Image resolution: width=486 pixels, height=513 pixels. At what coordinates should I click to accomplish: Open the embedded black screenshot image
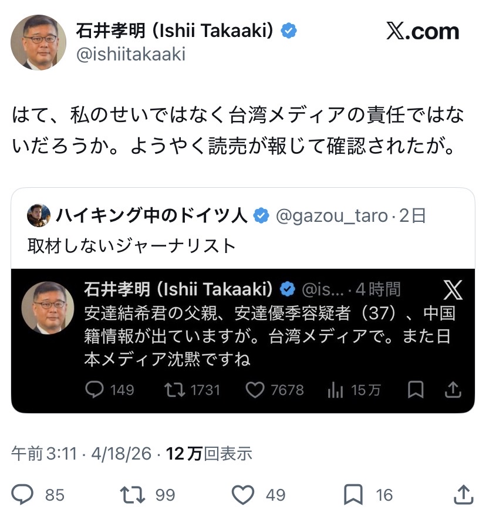(x=243, y=340)
